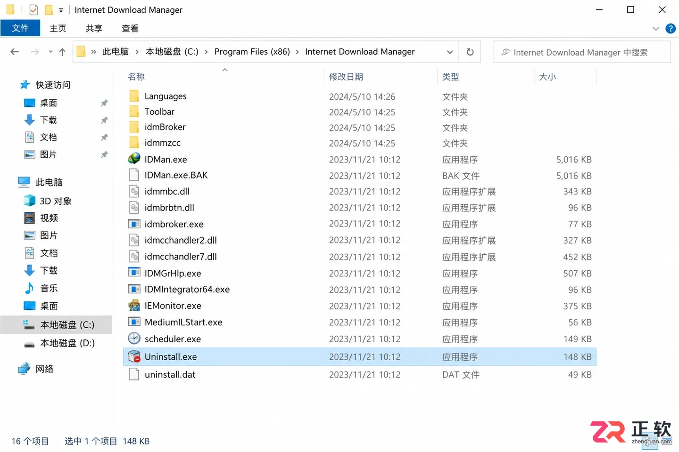Go up one folder level

62,52
